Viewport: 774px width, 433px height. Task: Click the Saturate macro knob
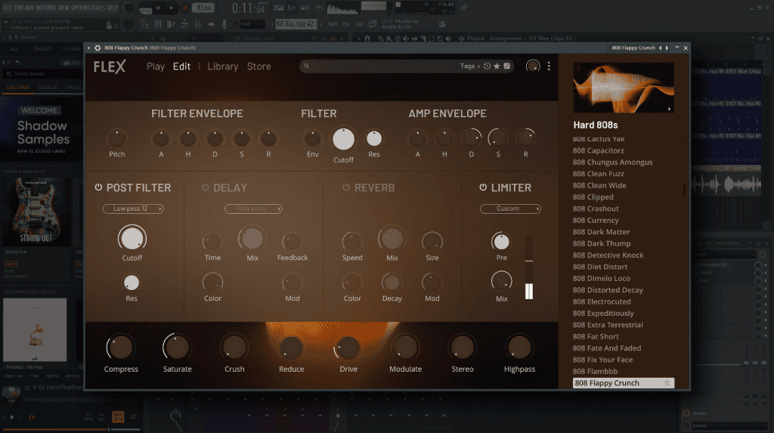[x=177, y=348]
